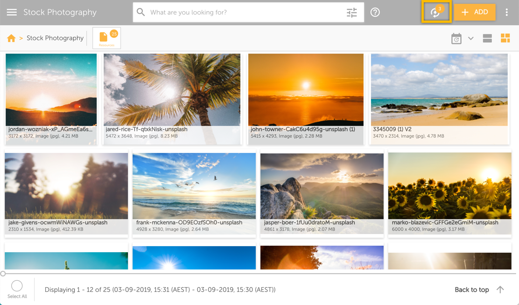Toggle the Select All circle
Viewport: 519px width, 305px height.
17,286
